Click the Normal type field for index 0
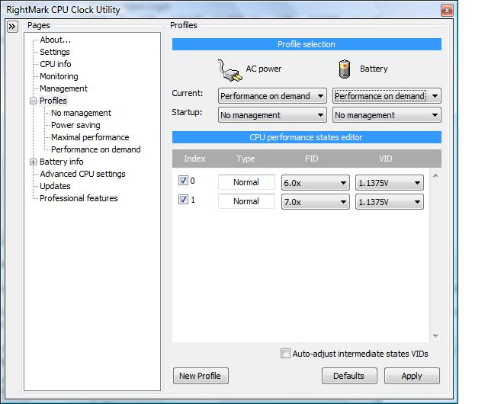 coord(246,182)
